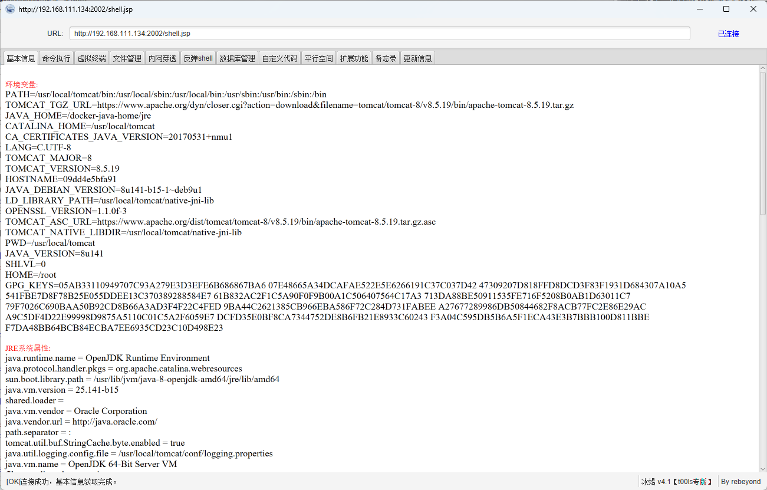Image resolution: width=767 pixels, height=490 pixels.
Task: Click the scrollbar down arrow
Action: coord(762,468)
